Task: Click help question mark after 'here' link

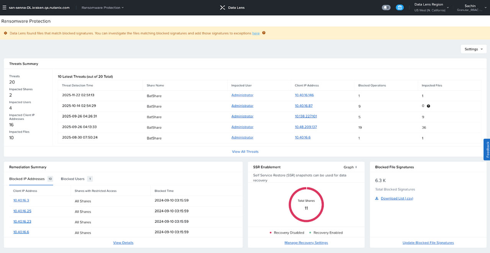Action: (x=264, y=33)
